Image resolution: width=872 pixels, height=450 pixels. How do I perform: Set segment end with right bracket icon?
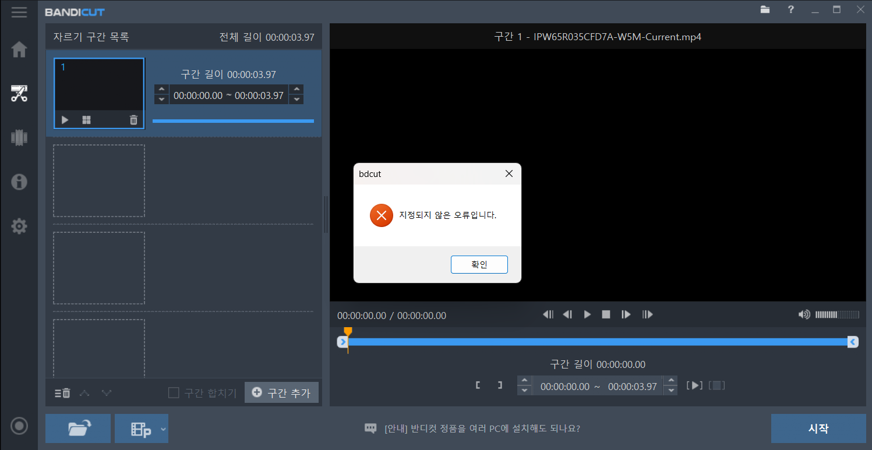click(x=500, y=385)
